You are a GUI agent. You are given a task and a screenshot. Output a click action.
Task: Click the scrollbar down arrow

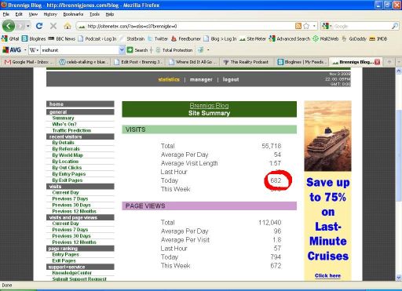click(x=399, y=278)
